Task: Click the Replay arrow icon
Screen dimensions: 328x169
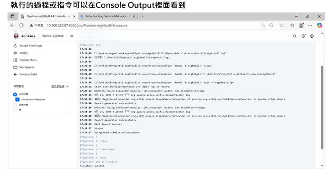Action: [15, 53]
